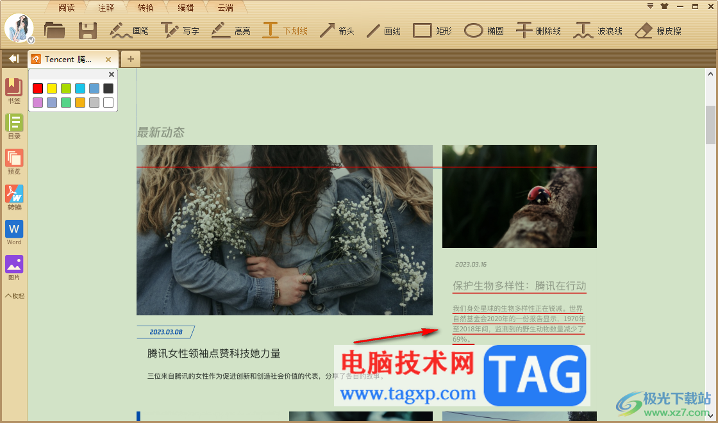The height and width of the screenshot is (423, 718).
Task: Close the color picker popup
Action: click(x=112, y=74)
